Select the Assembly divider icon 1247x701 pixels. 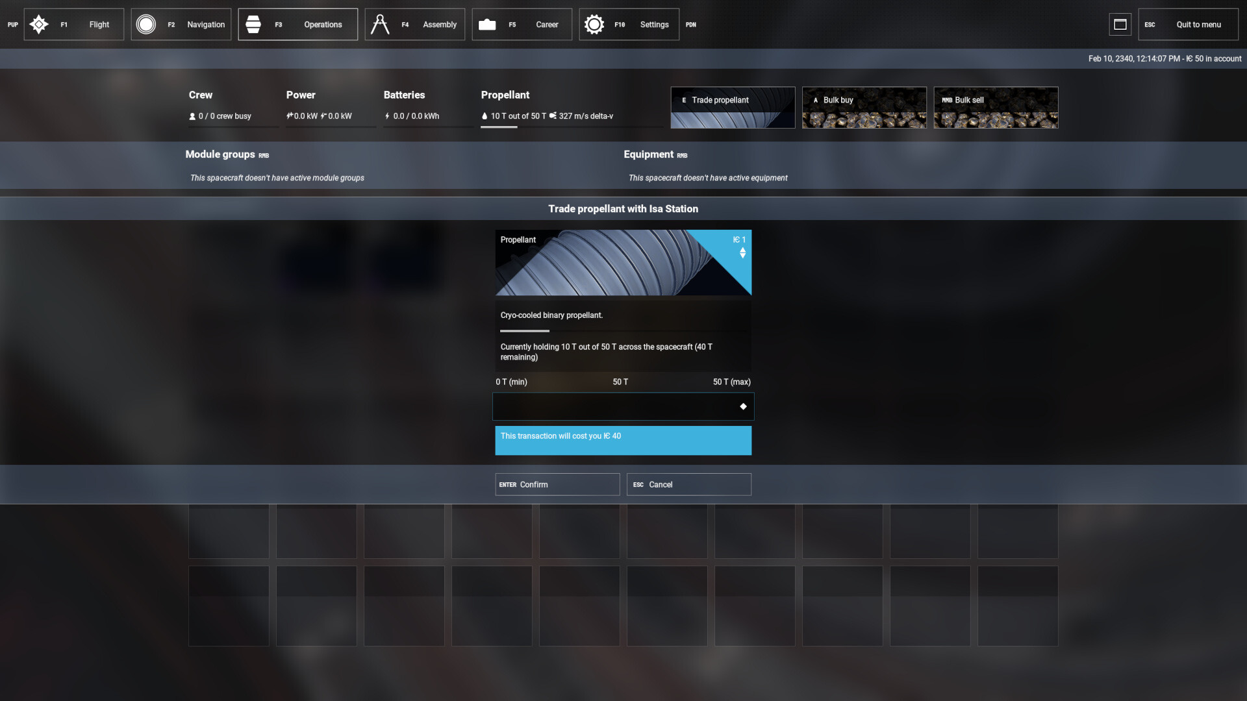pyautogui.click(x=379, y=24)
